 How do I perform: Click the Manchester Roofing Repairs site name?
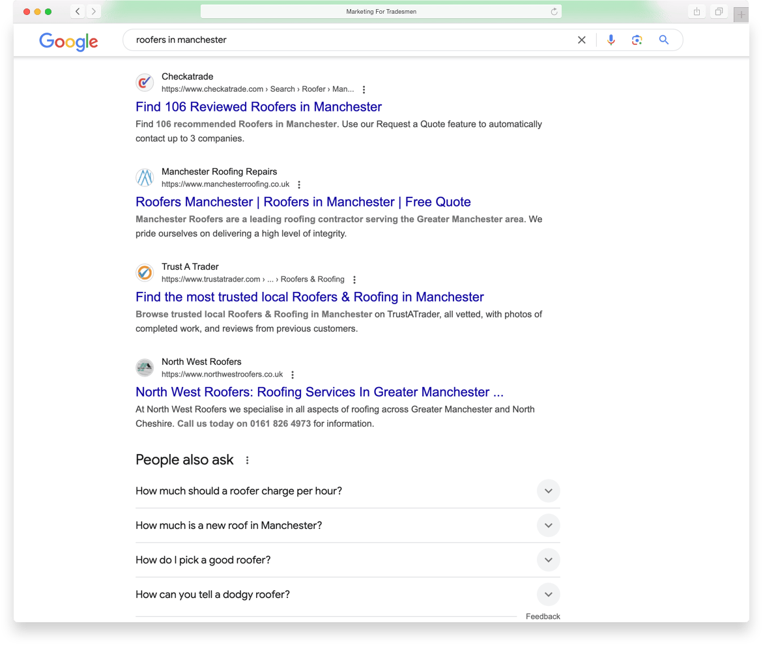[x=219, y=172]
